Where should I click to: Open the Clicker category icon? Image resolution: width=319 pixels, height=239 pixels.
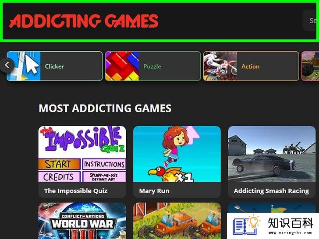(24, 66)
